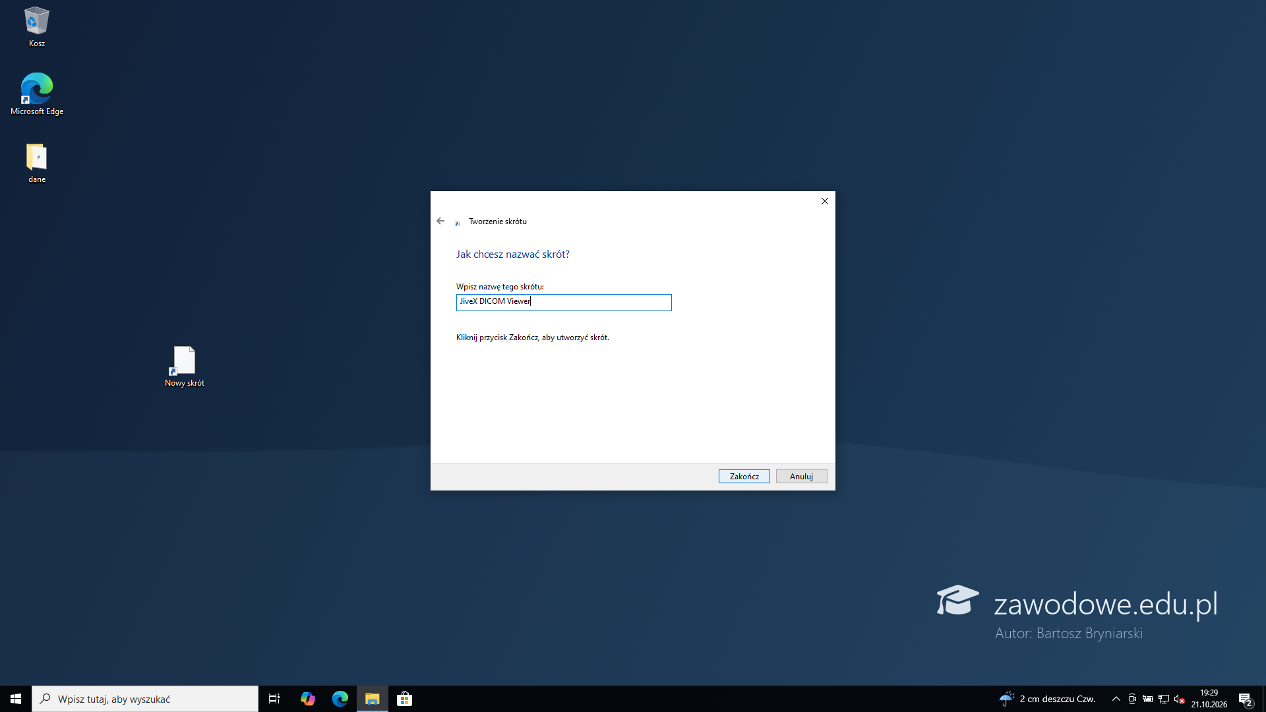The image size is (1266, 712).
Task: Open Edge browser from the taskbar
Action: (340, 699)
